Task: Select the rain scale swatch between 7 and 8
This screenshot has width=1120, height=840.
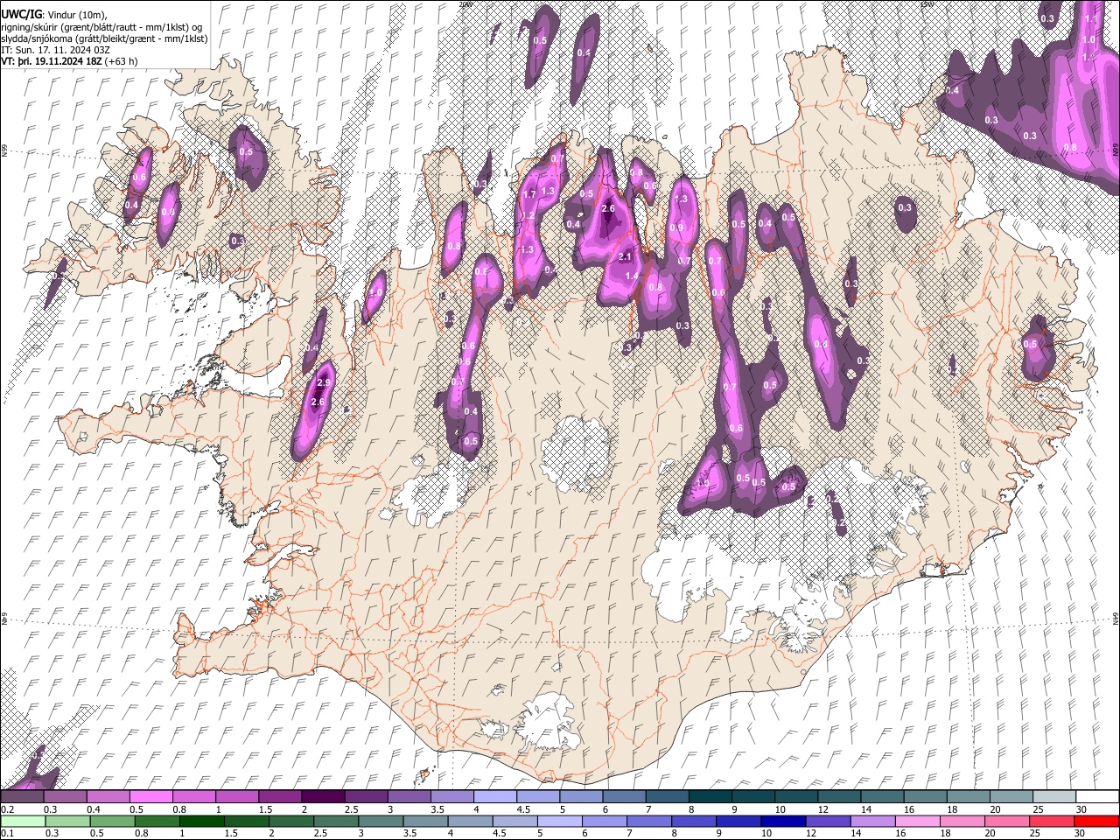Action: [x=648, y=822]
